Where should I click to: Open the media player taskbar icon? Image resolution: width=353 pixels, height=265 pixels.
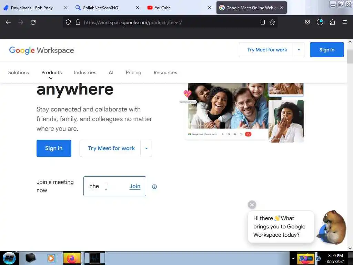(51, 258)
